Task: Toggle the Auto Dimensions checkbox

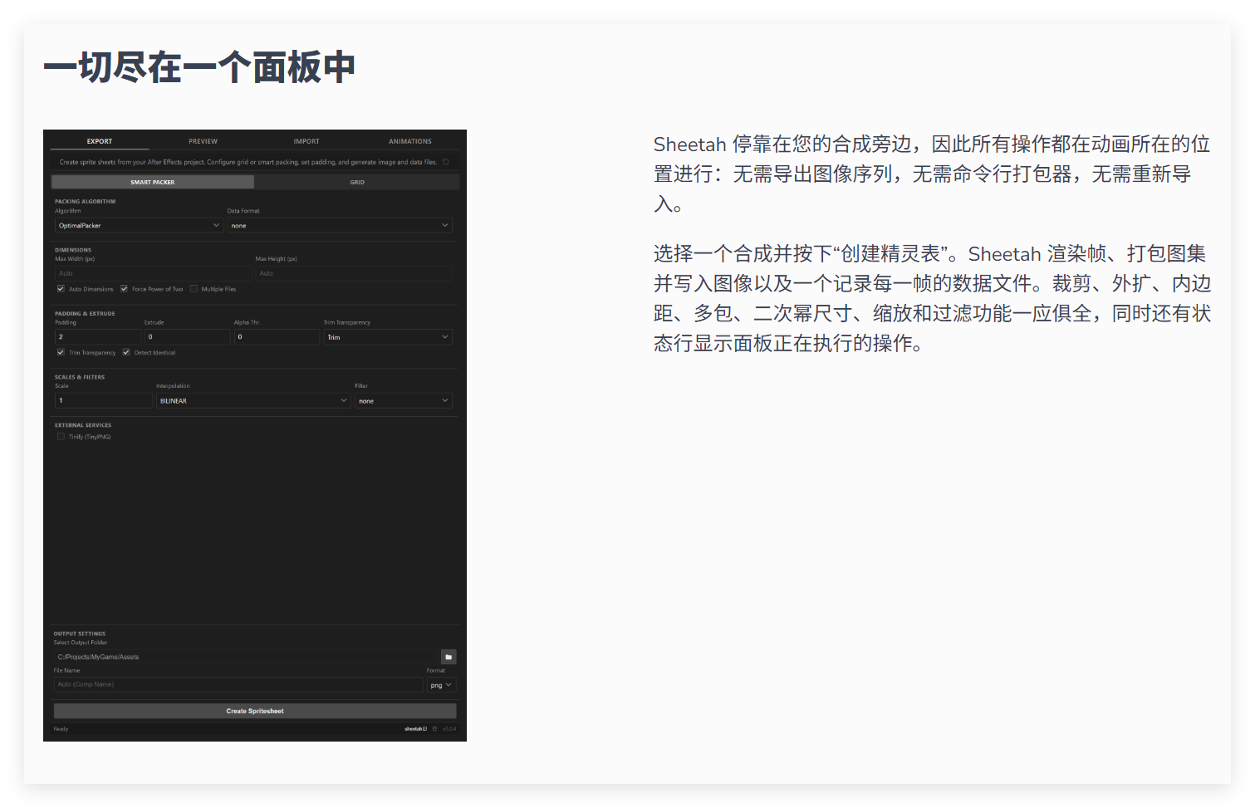Action: 61,289
